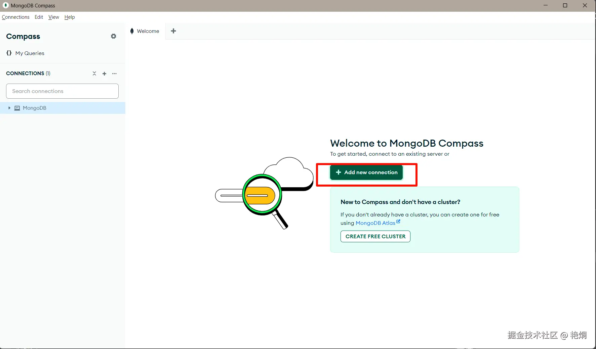Open the View menu
596x349 pixels.
54,17
